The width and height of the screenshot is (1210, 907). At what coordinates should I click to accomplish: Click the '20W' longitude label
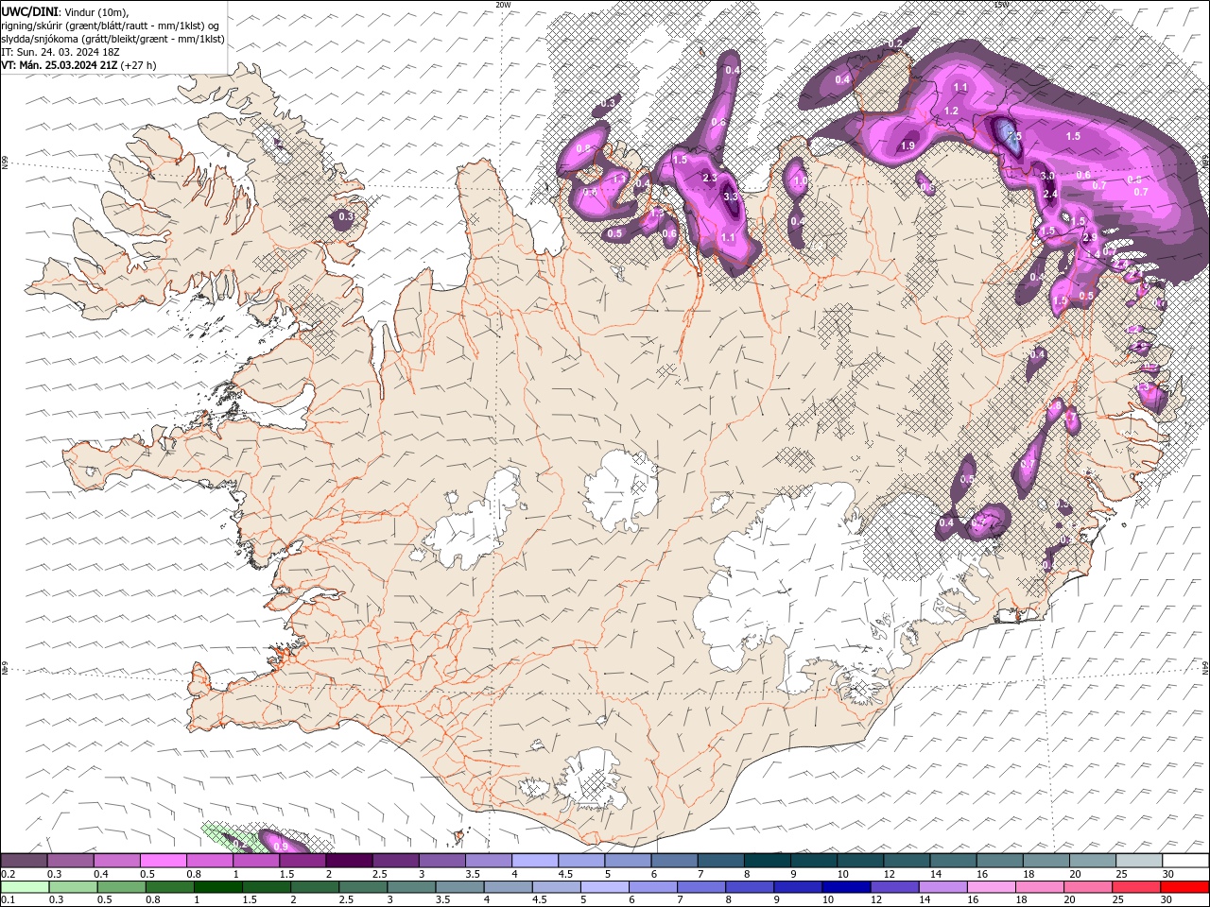[x=503, y=4]
